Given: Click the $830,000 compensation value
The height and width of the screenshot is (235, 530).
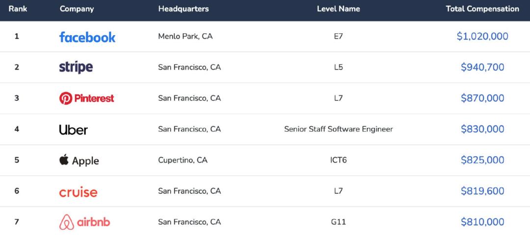Looking at the screenshot, I should [x=482, y=129].
